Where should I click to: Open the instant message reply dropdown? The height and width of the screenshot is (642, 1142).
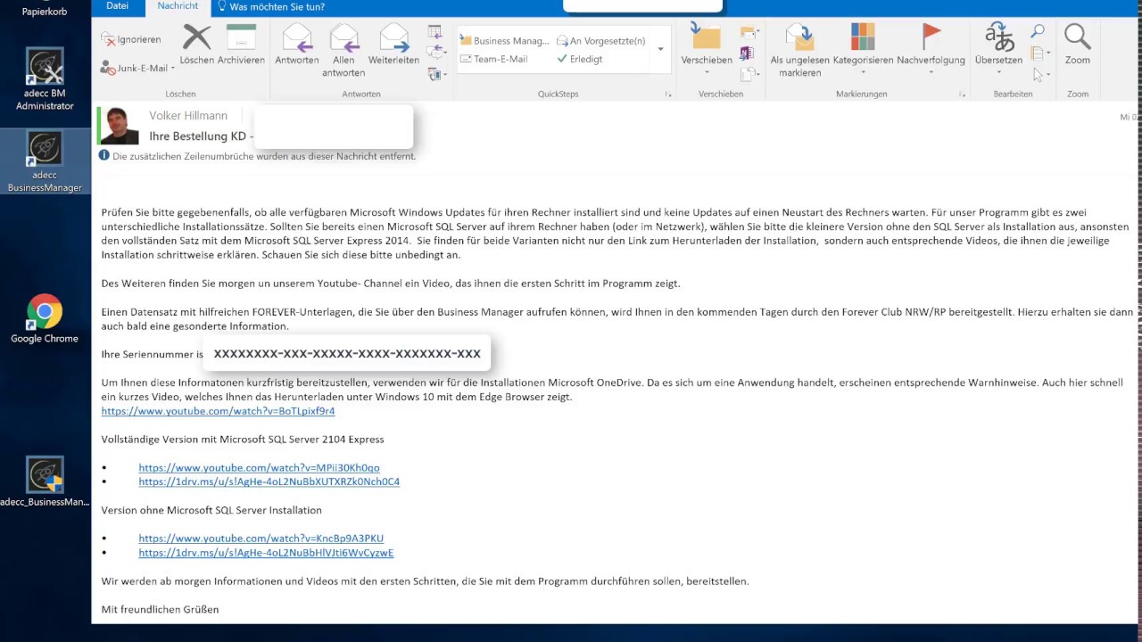click(x=436, y=53)
